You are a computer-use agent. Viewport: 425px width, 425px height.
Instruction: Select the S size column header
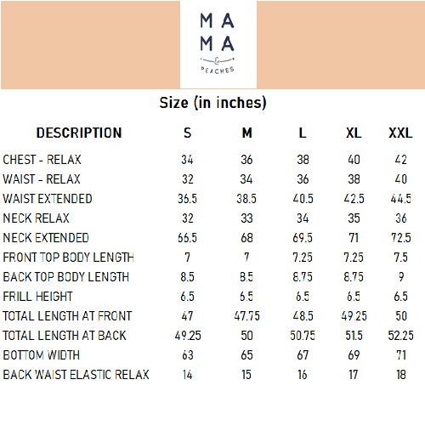(187, 133)
